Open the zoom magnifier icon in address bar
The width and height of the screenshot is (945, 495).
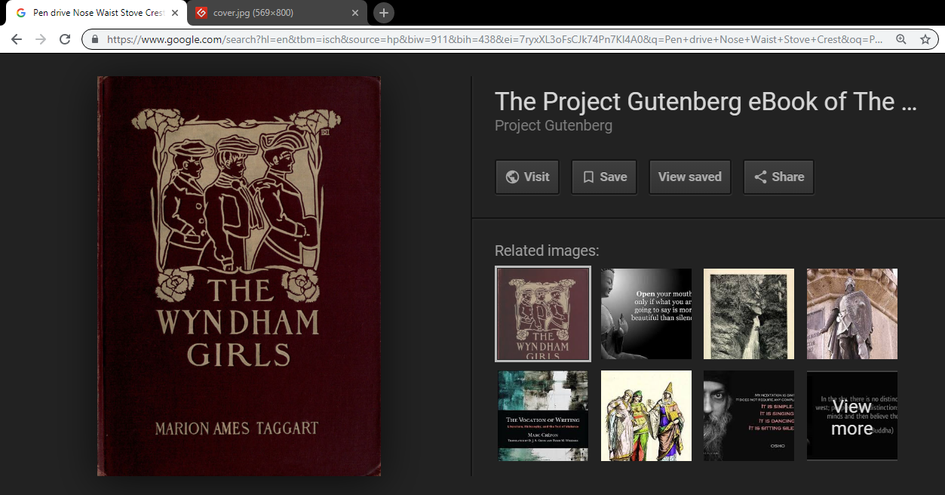pos(901,39)
